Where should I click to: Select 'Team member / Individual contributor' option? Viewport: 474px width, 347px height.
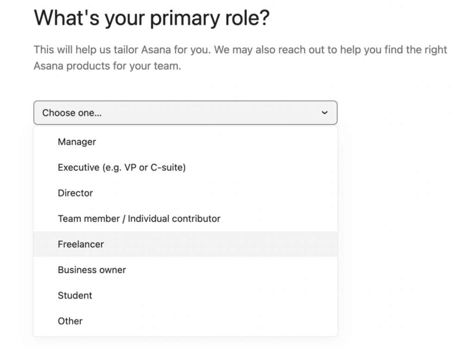coord(139,218)
